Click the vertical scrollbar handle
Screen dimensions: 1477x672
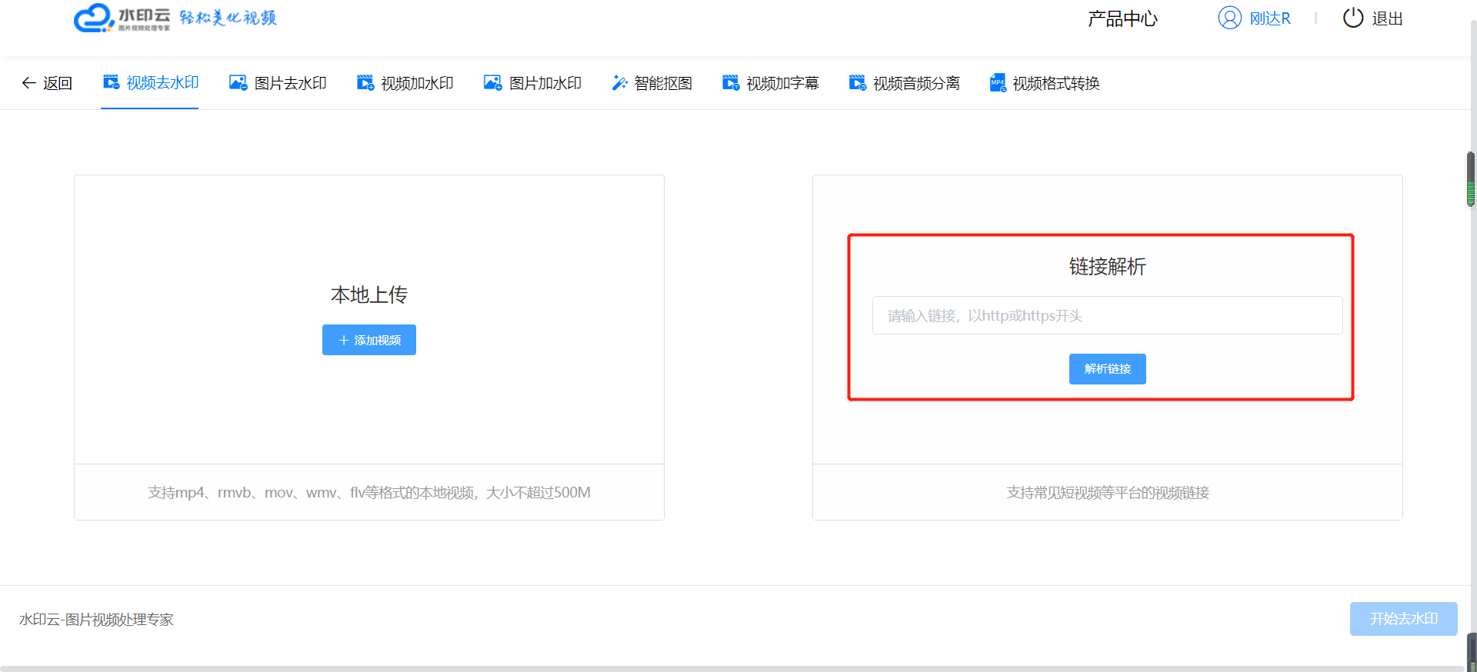1470,179
